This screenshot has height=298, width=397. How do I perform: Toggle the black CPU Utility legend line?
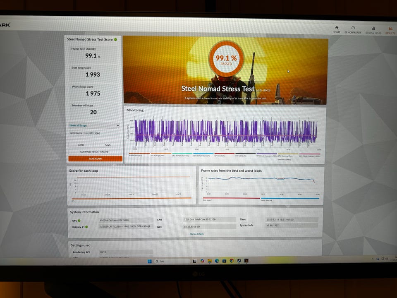pos(245,154)
